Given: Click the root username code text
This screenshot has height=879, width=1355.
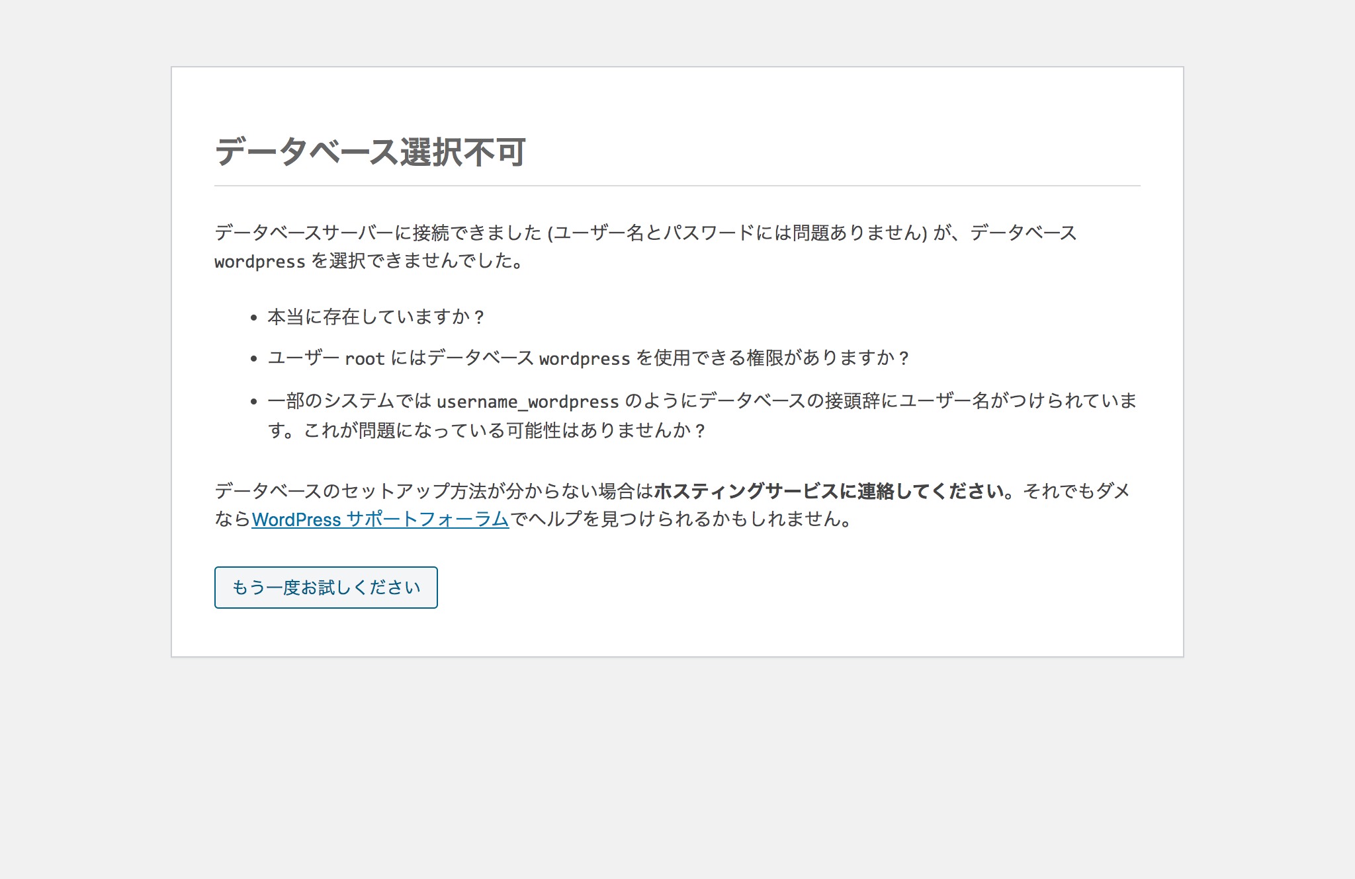Looking at the screenshot, I should [x=364, y=359].
